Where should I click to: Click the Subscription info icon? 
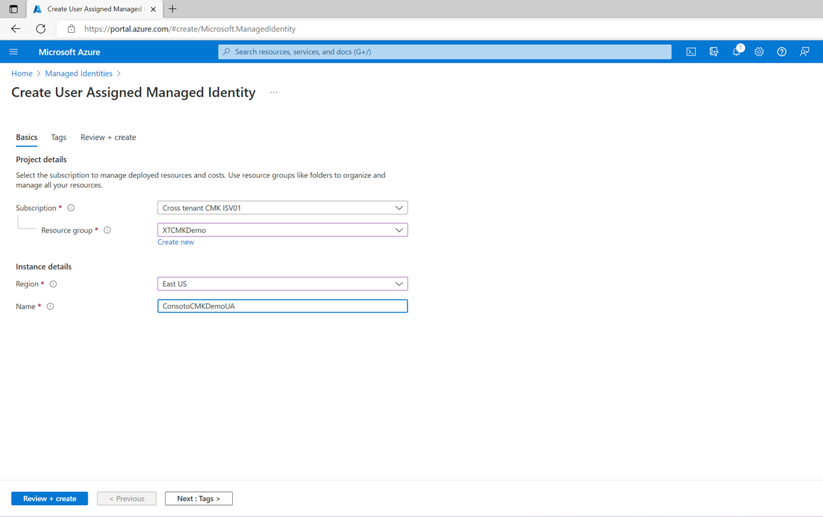click(71, 207)
